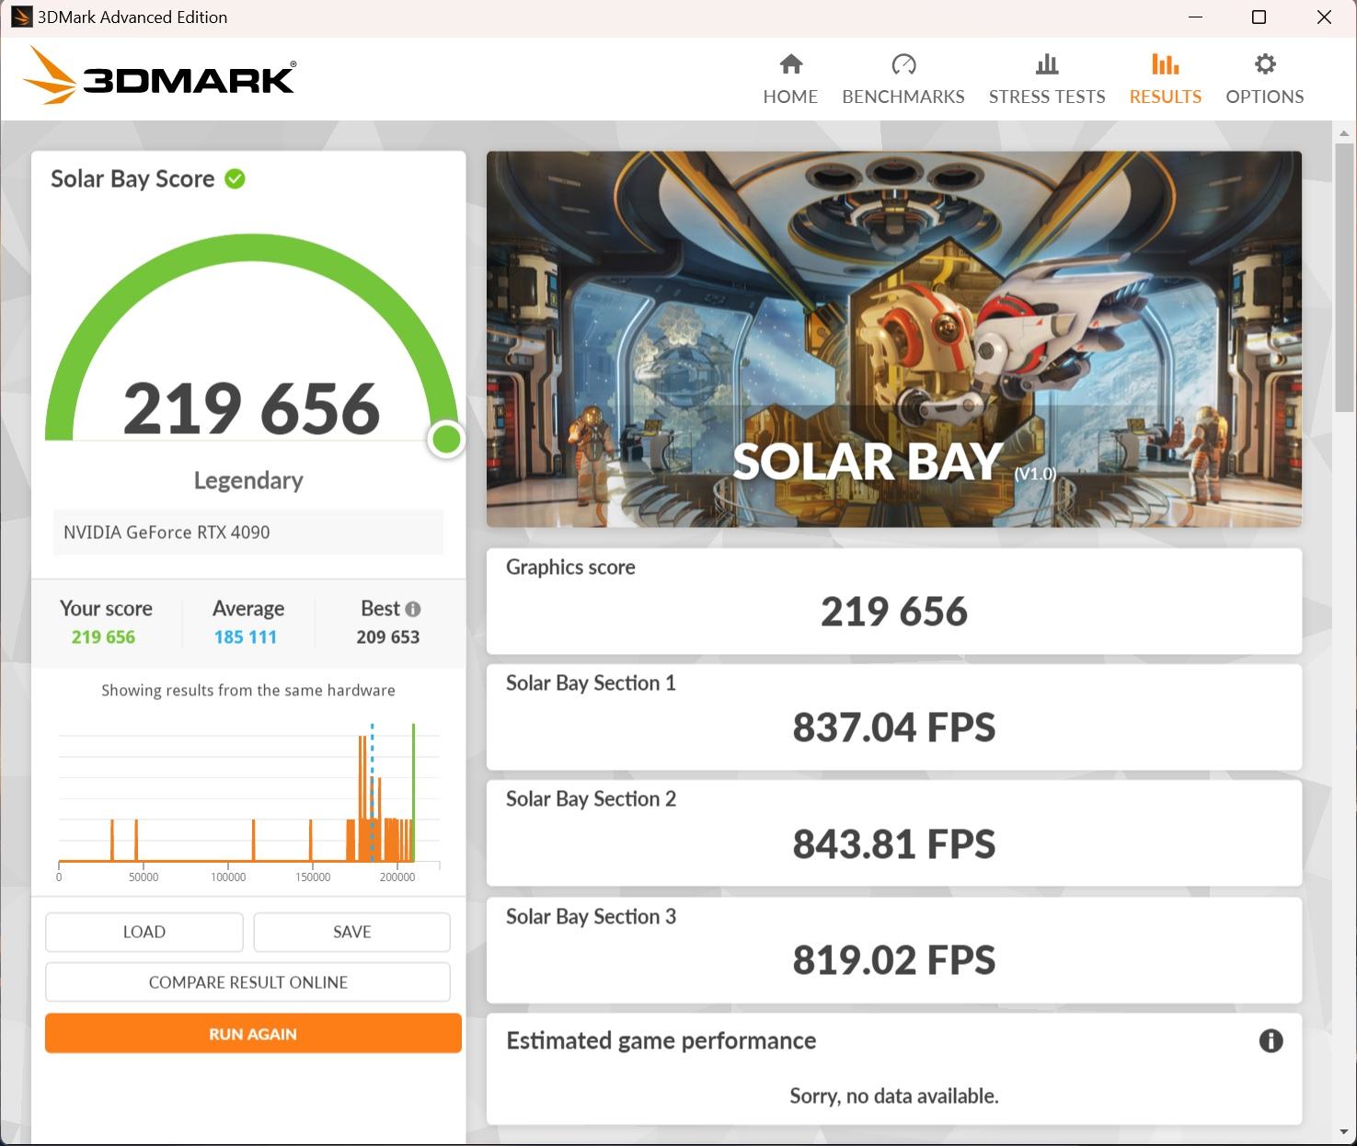Click 'Showing results from the same hardware' text

point(248,690)
